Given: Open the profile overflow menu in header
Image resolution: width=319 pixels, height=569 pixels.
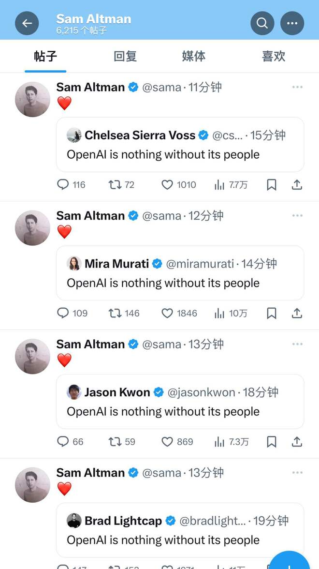Looking at the screenshot, I should pyautogui.click(x=292, y=23).
